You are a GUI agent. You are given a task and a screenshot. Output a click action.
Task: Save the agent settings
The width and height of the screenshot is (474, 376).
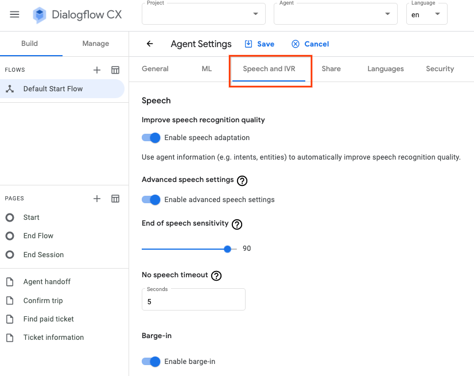pos(259,44)
